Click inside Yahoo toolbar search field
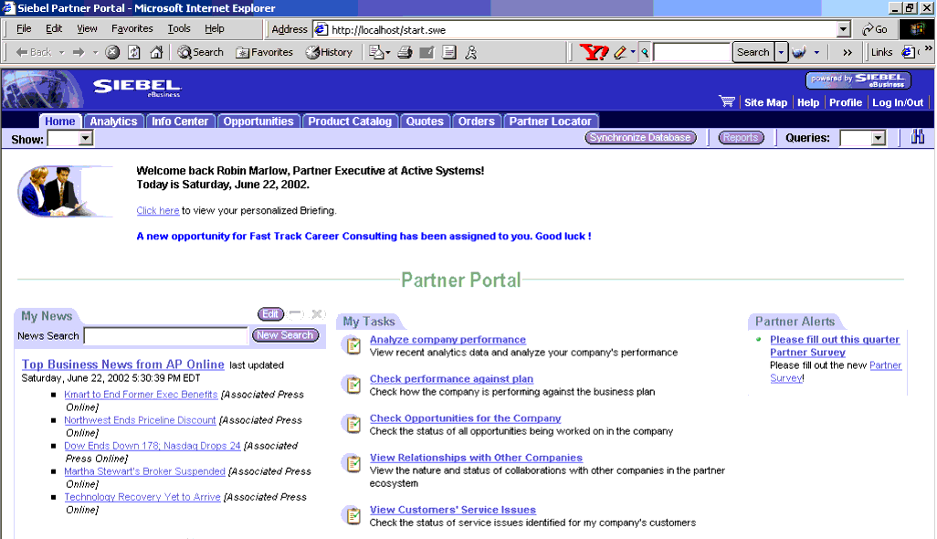This screenshot has width=937, height=539. pos(692,53)
